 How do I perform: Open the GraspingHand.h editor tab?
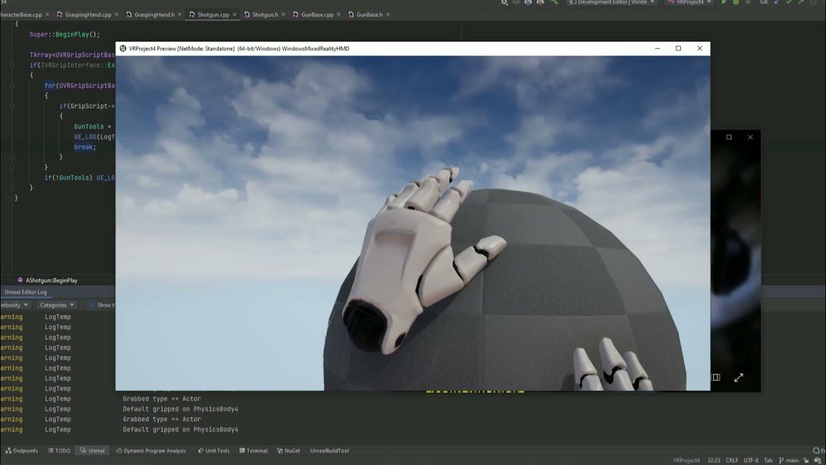pyautogui.click(x=154, y=14)
